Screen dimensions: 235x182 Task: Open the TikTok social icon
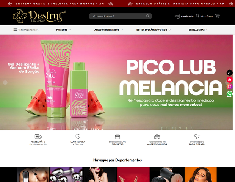point(229,73)
